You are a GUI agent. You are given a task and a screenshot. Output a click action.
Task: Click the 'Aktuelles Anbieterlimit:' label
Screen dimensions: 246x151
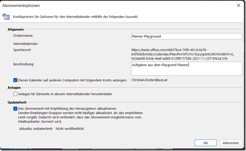36,129
